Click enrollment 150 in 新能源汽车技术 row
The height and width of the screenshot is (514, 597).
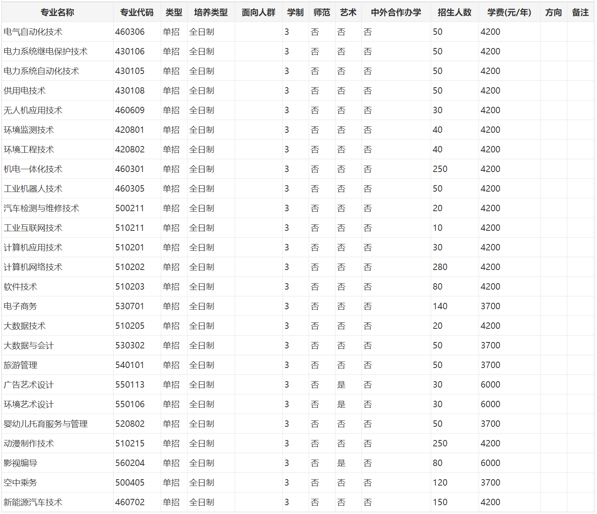[x=440, y=502]
